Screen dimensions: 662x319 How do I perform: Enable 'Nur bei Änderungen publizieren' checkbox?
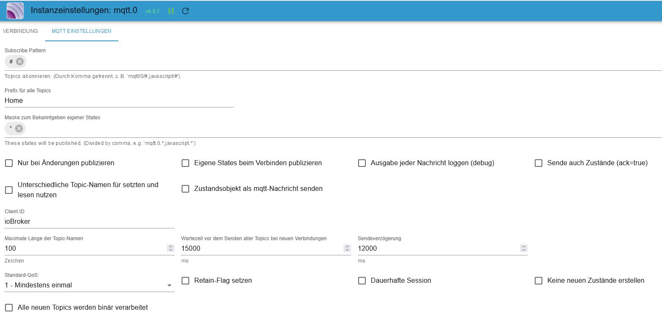pos(9,163)
